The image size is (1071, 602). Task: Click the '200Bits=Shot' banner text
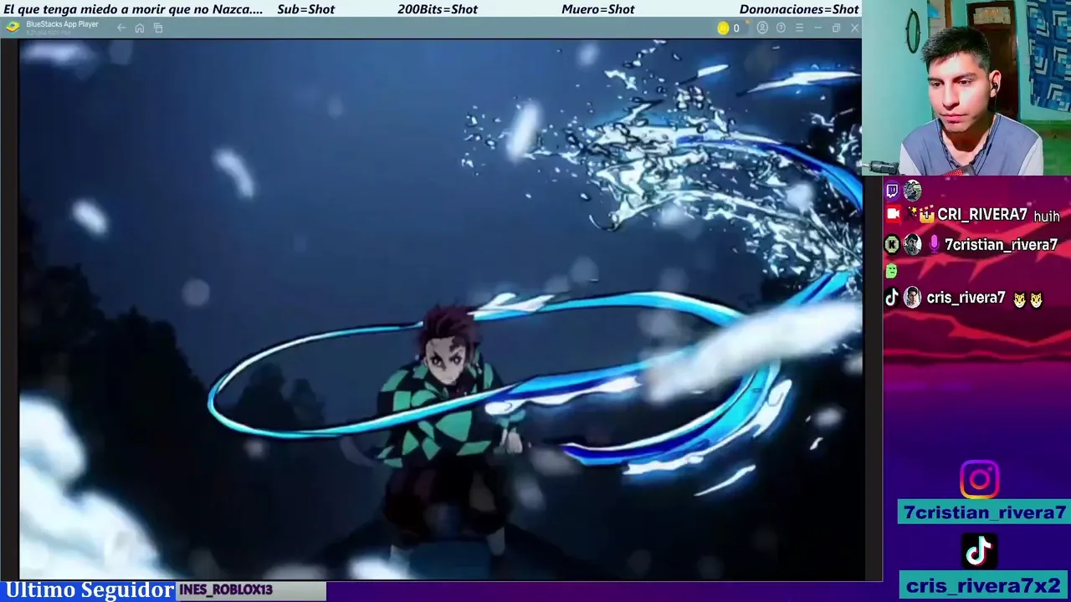coord(438,9)
